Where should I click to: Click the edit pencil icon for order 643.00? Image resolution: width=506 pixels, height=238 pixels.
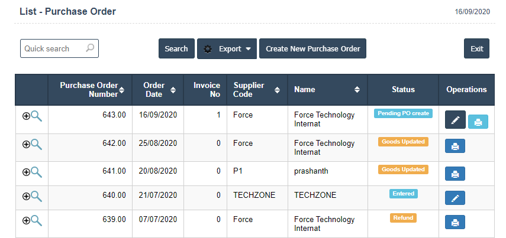click(x=455, y=120)
